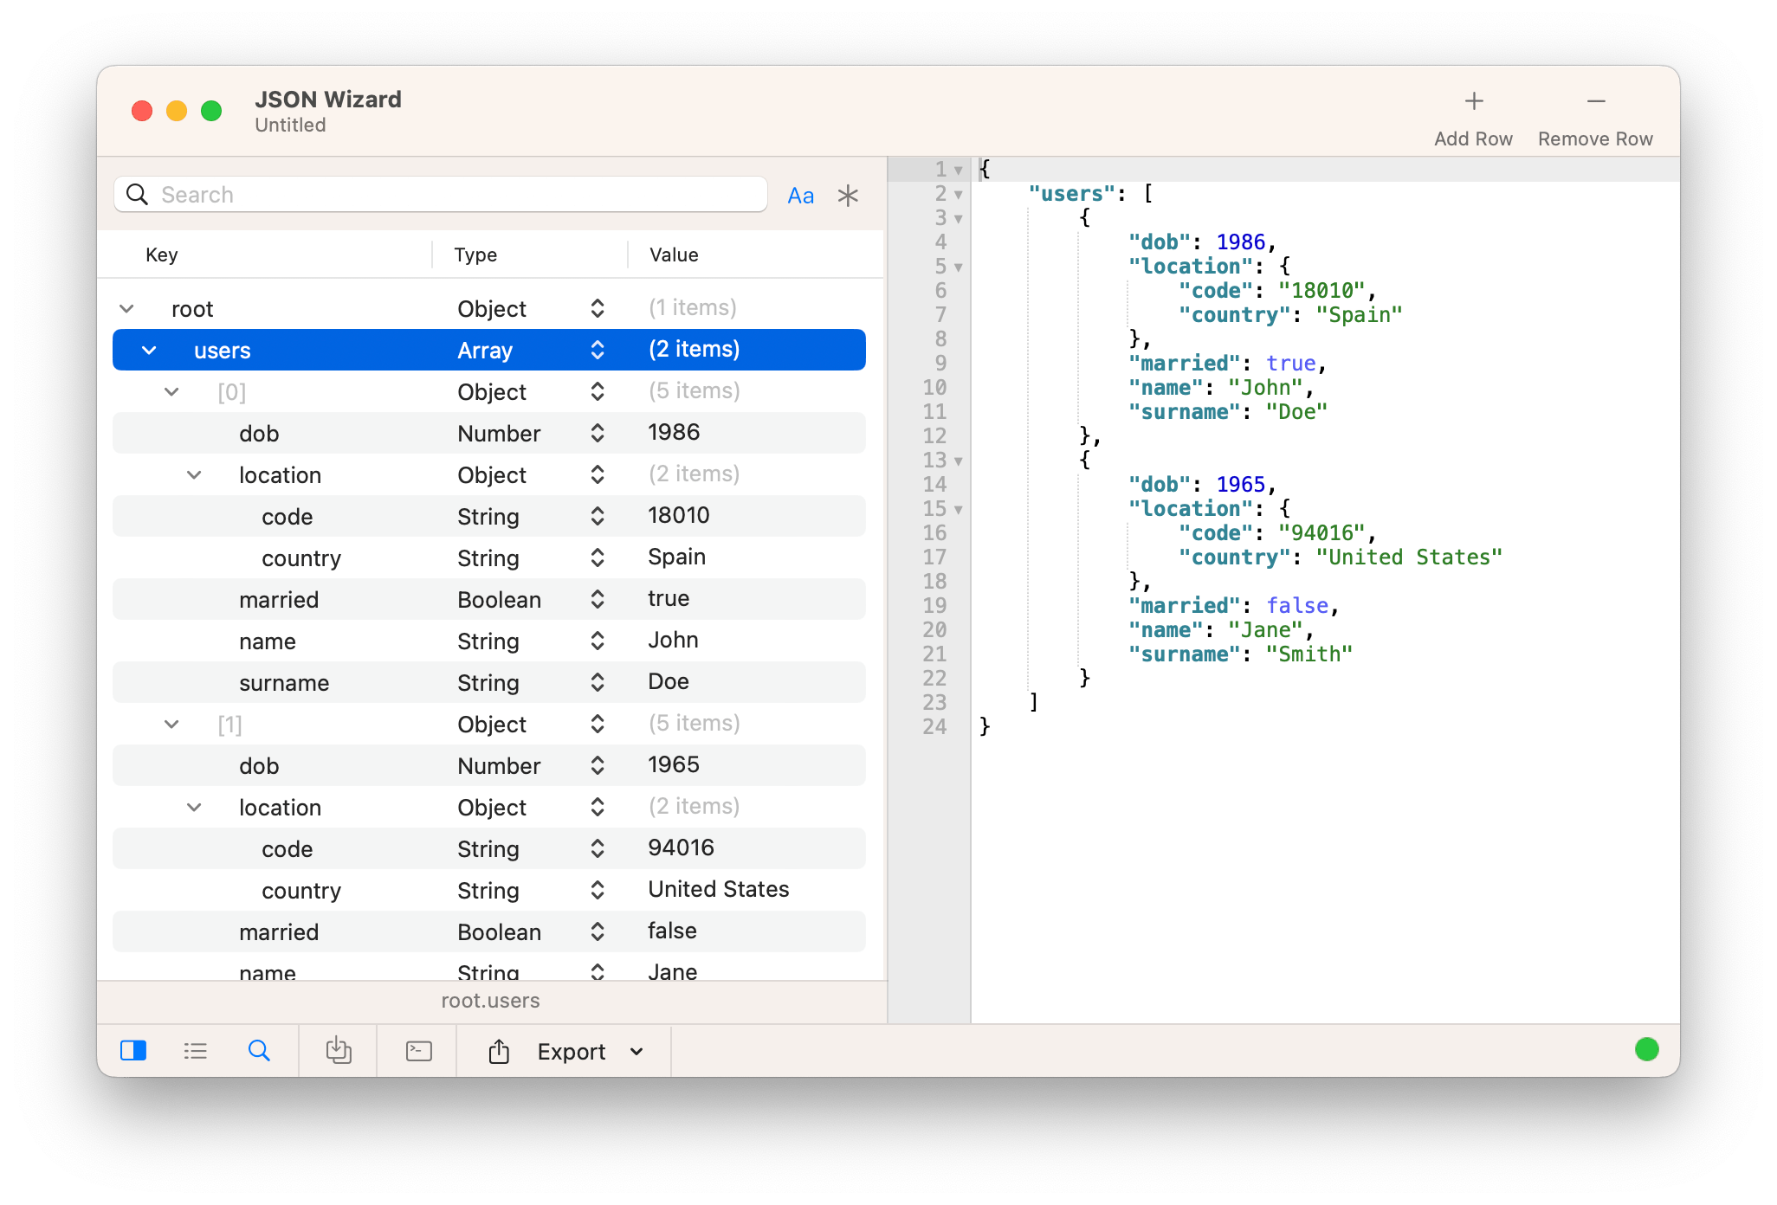Toggle the asterisk wildcard search option
The image size is (1777, 1205).
[848, 196]
